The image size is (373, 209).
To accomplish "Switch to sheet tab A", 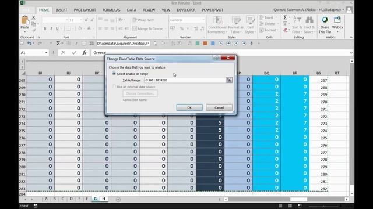I will point(46,199).
